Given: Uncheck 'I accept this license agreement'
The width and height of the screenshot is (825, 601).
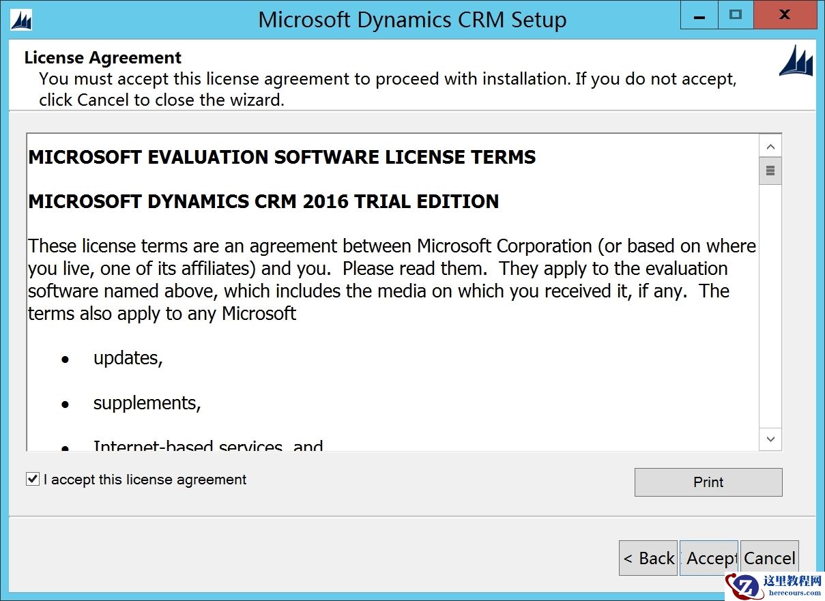Looking at the screenshot, I should [31, 479].
